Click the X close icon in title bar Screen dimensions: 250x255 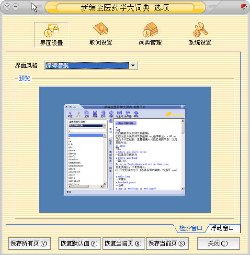[7, 7]
